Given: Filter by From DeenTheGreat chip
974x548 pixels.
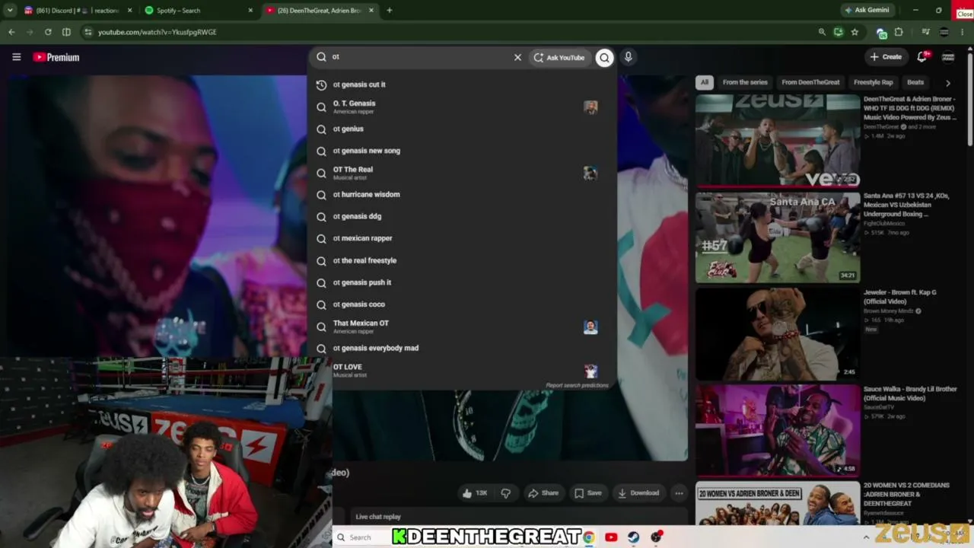Looking at the screenshot, I should (810, 82).
